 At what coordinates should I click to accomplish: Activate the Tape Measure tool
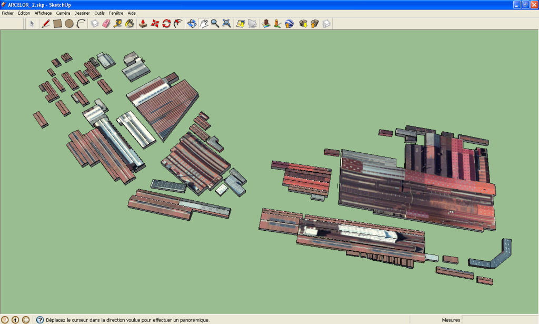[118, 23]
